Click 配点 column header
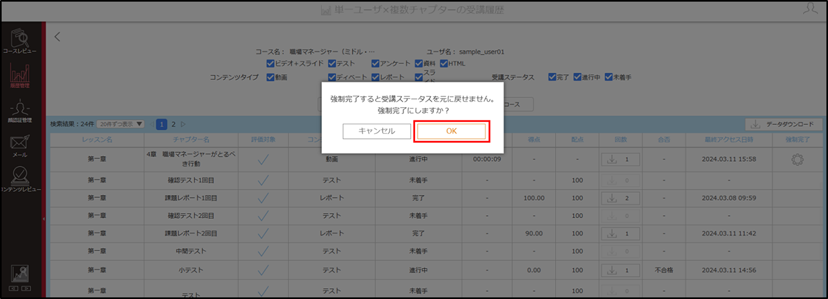Viewport: 828px width, 299px height. coord(577,140)
